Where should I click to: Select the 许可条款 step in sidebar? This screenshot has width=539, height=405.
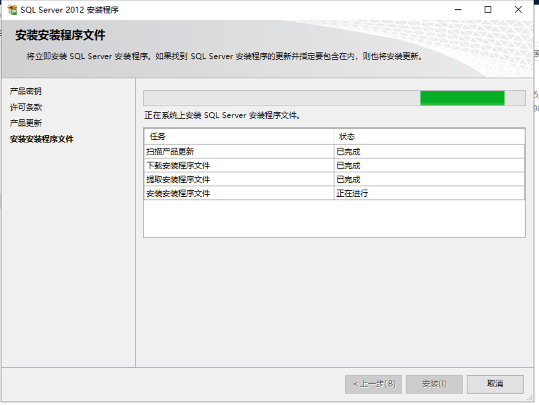click(26, 107)
